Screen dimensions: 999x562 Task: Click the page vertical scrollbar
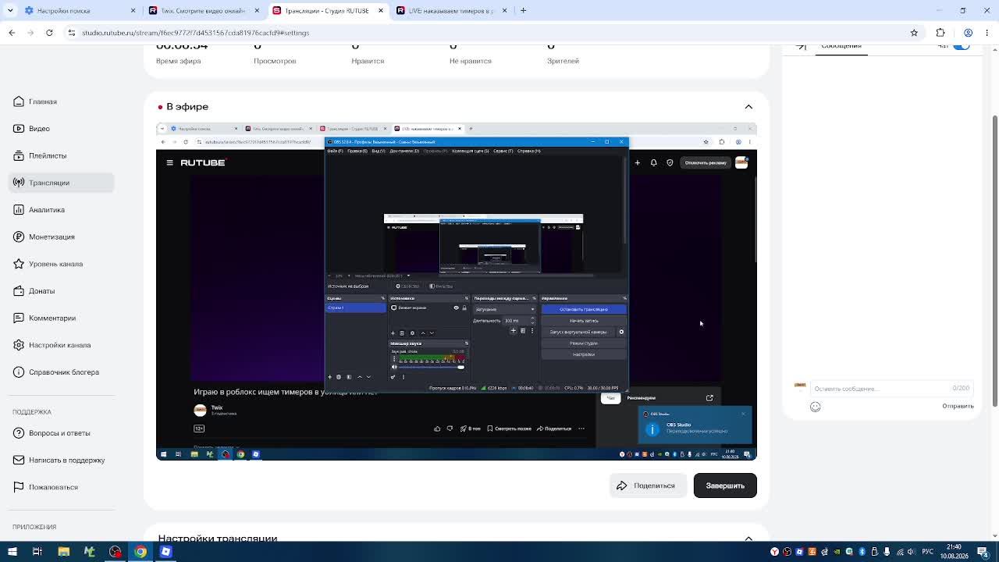coord(995,261)
